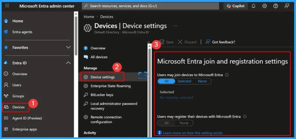Click the feedback person icon in header
Viewport: 296px width, 139px height.
(x=287, y=6)
